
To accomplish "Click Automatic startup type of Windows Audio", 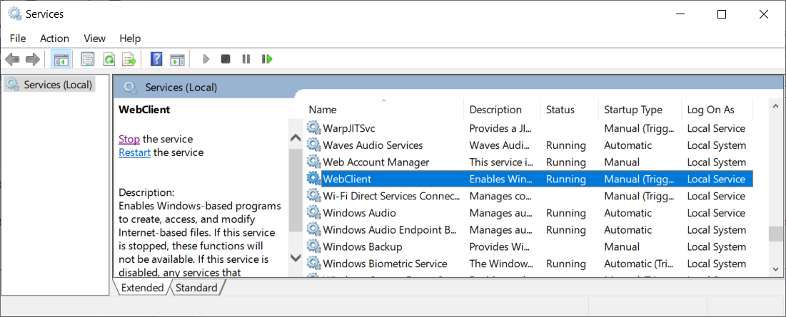I will (x=628, y=212).
